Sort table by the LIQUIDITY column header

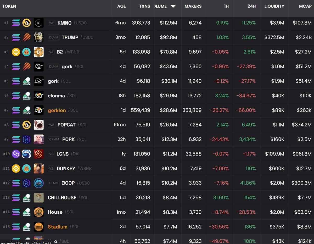click(x=274, y=6)
